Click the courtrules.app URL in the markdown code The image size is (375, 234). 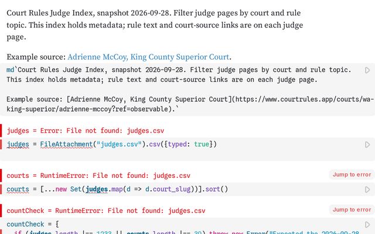click(190, 104)
